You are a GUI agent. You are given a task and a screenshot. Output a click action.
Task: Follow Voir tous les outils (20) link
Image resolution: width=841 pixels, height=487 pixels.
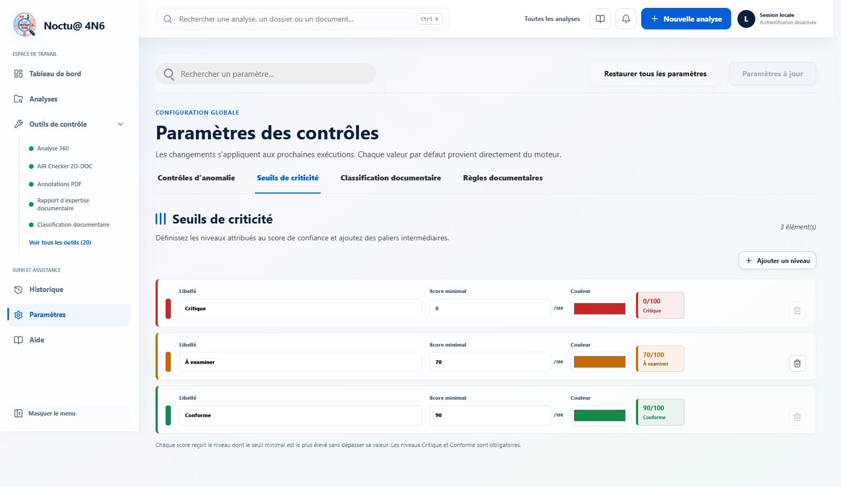pos(60,242)
